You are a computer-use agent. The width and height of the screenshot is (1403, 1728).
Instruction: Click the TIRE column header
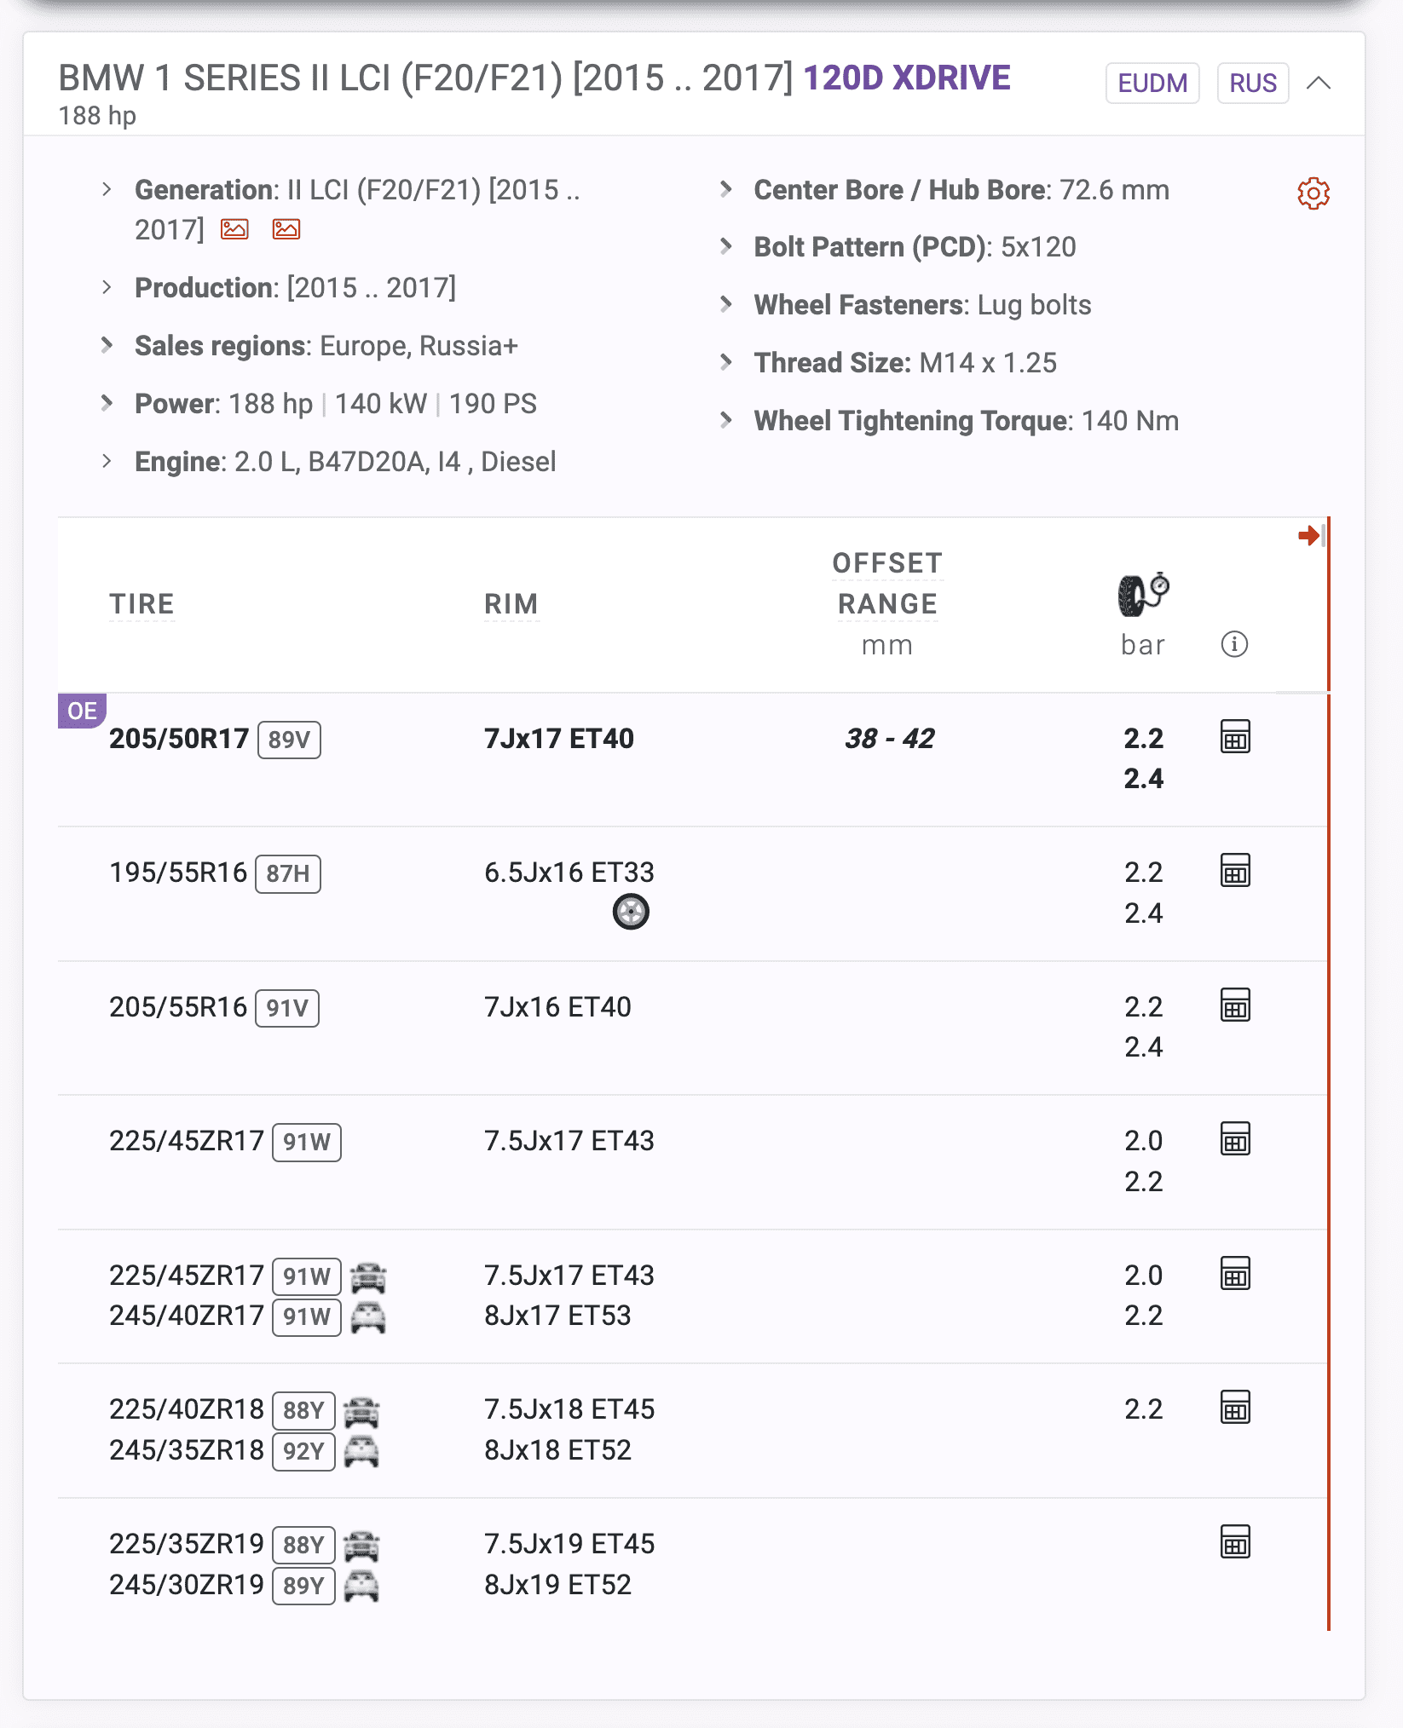tap(141, 604)
